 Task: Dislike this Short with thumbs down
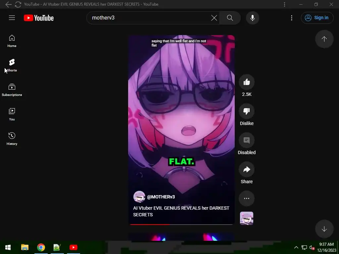(247, 111)
